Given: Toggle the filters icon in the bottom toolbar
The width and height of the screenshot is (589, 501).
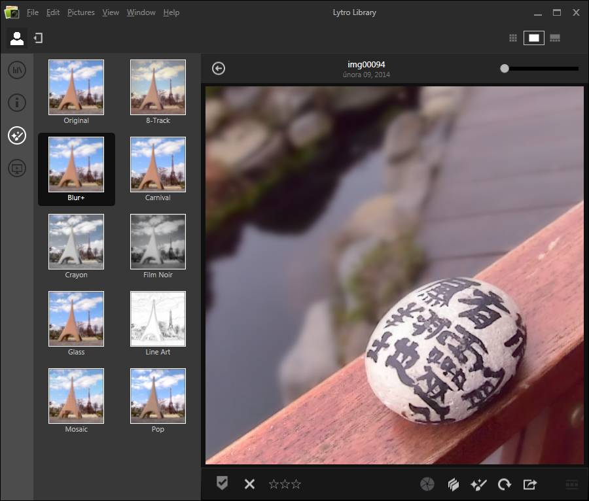Looking at the screenshot, I should click(x=478, y=484).
